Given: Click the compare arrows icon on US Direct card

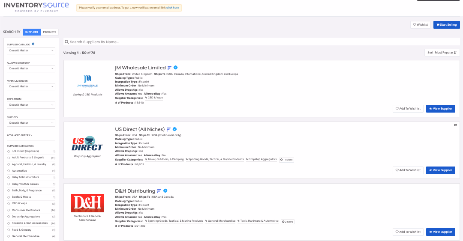Looking at the screenshot, I should (x=455, y=125).
